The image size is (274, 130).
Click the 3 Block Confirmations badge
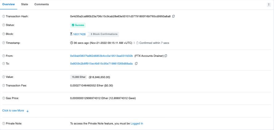(104, 34)
